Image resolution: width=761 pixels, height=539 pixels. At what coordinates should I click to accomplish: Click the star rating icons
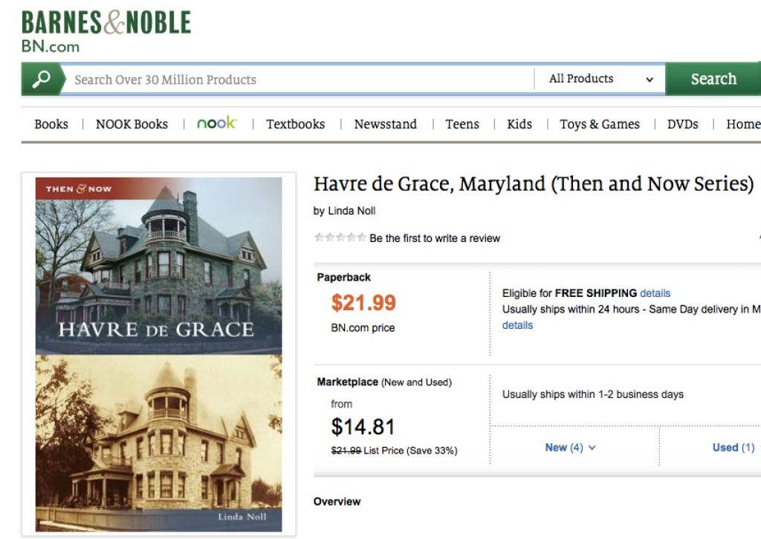[340, 238]
